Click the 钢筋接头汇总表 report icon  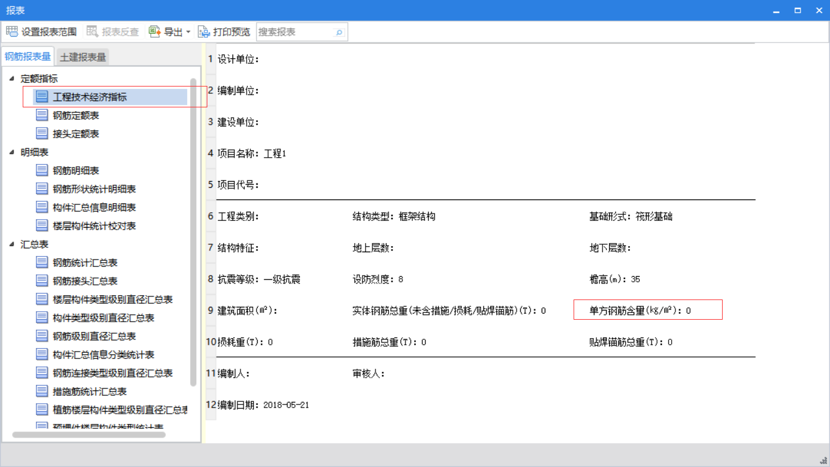[42, 281]
